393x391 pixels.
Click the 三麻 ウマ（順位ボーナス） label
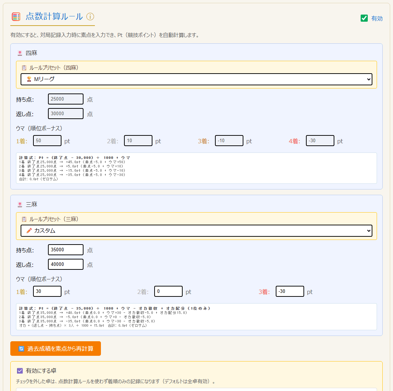pyautogui.click(x=39, y=279)
